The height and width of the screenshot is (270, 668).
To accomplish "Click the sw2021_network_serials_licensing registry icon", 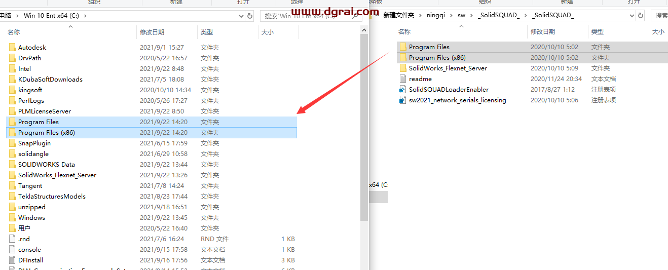I will pos(403,100).
